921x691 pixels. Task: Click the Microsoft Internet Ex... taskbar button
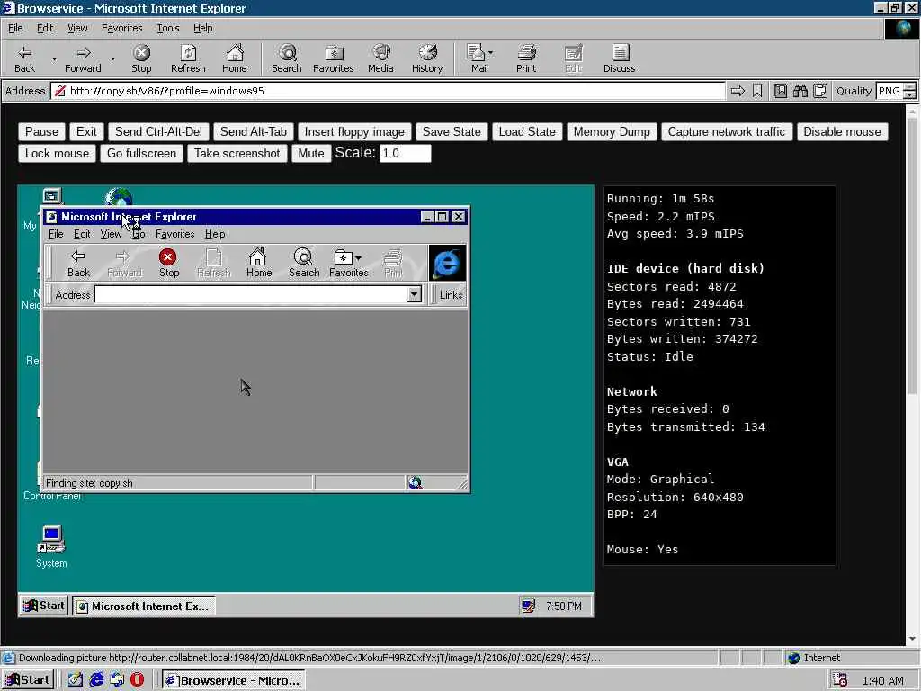(x=143, y=606)
